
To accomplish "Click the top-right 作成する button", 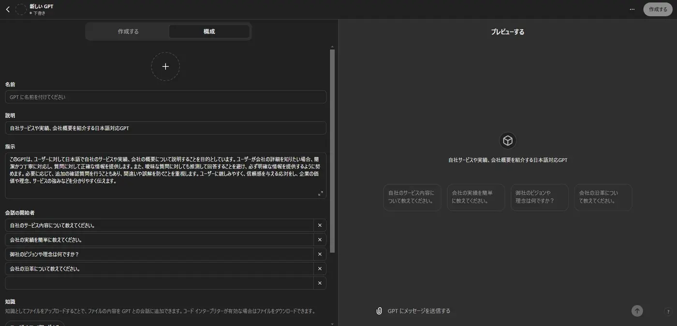I will click(658, 9).
